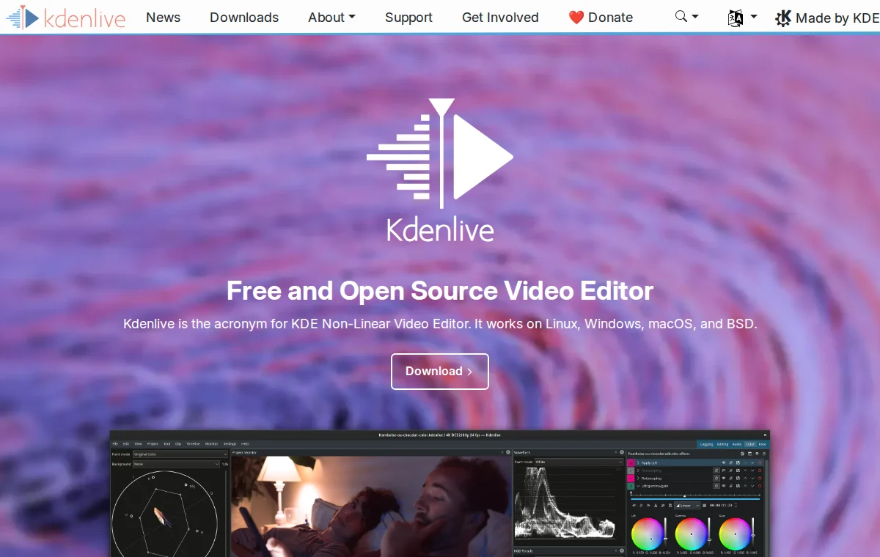Click the 'Kdenlive is the acronym' tagline text

tap(440, 323)
